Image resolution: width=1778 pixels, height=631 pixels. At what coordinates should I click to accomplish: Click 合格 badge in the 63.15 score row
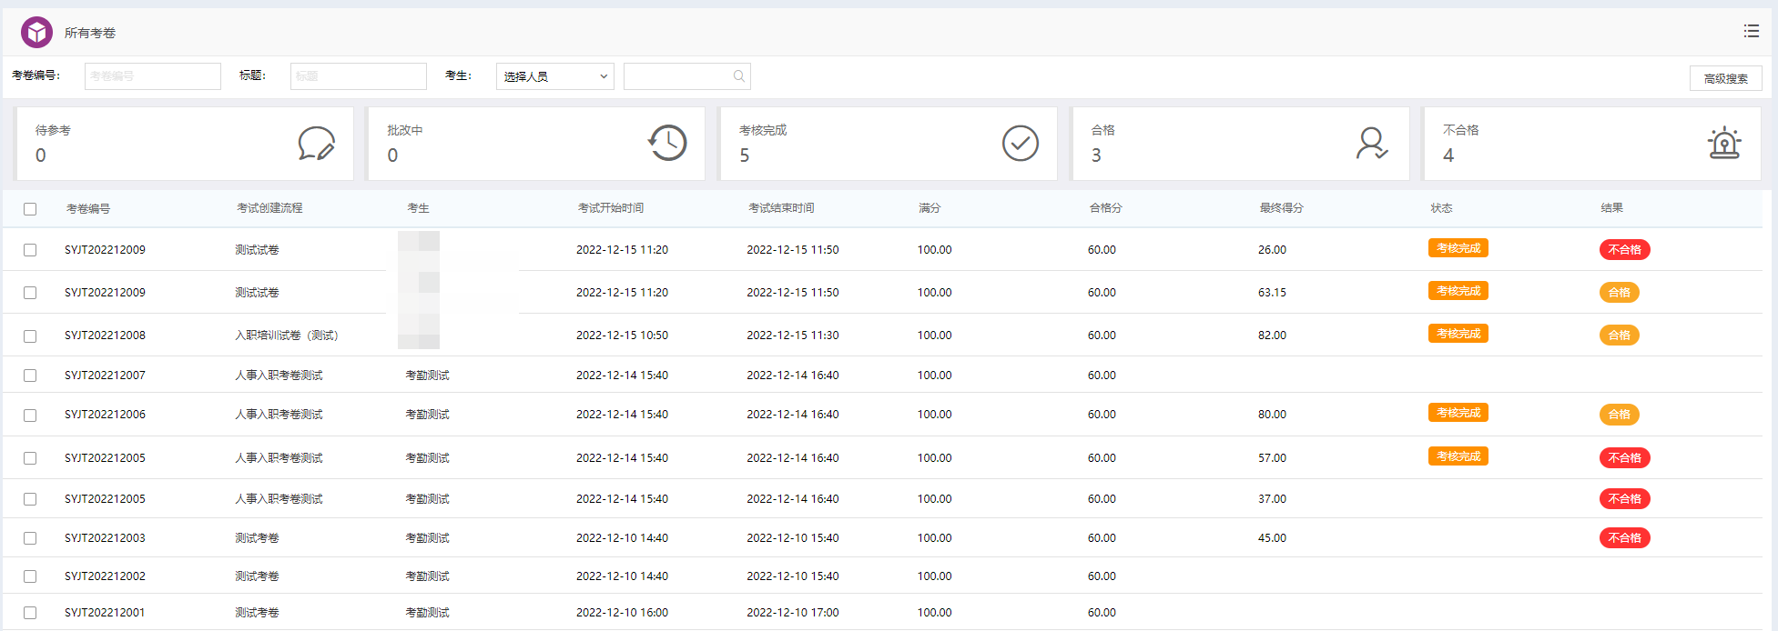pyautogui.click(x=1620, y=293)
